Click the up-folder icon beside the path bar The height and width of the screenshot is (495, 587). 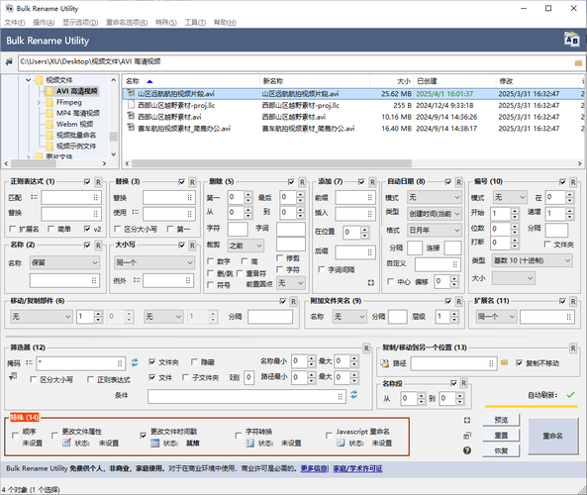point(9,61)
